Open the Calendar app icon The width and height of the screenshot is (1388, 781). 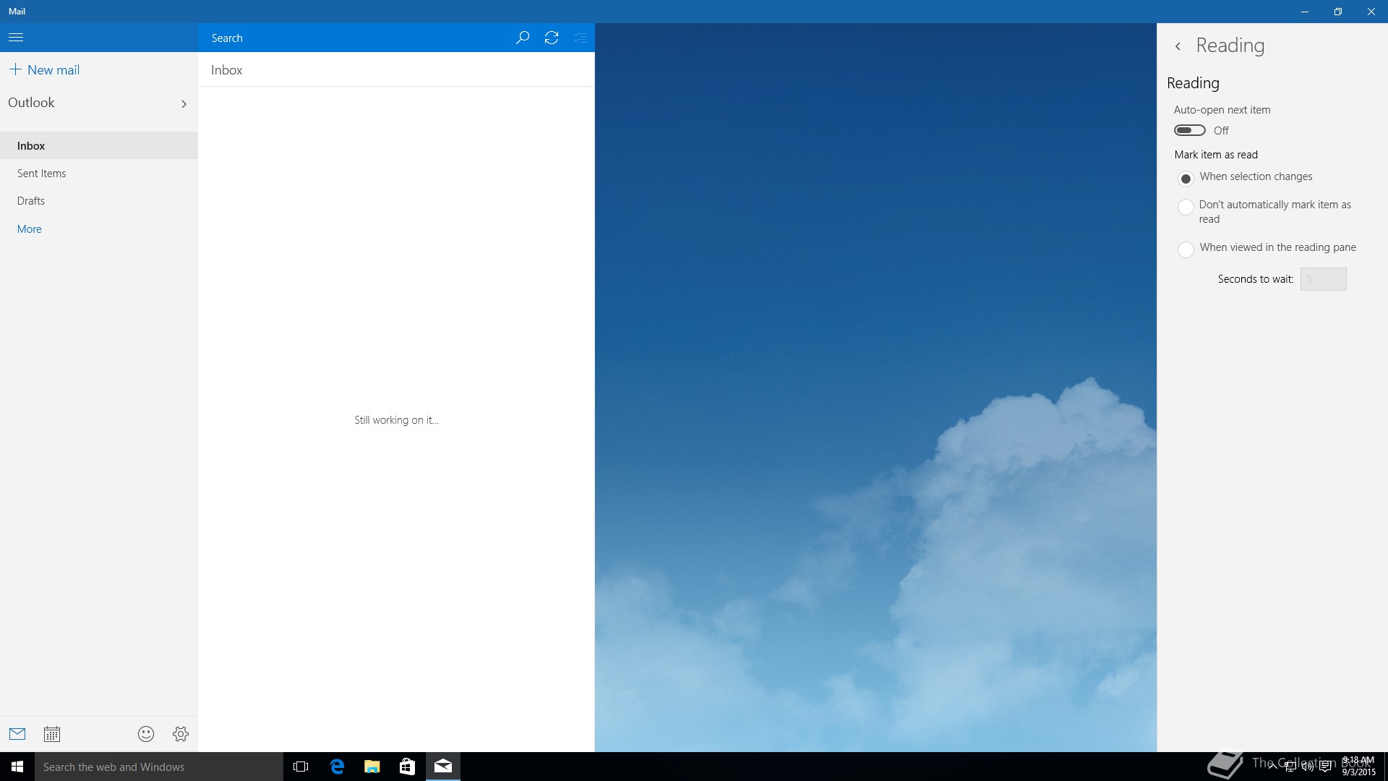(x=52, y=734)
